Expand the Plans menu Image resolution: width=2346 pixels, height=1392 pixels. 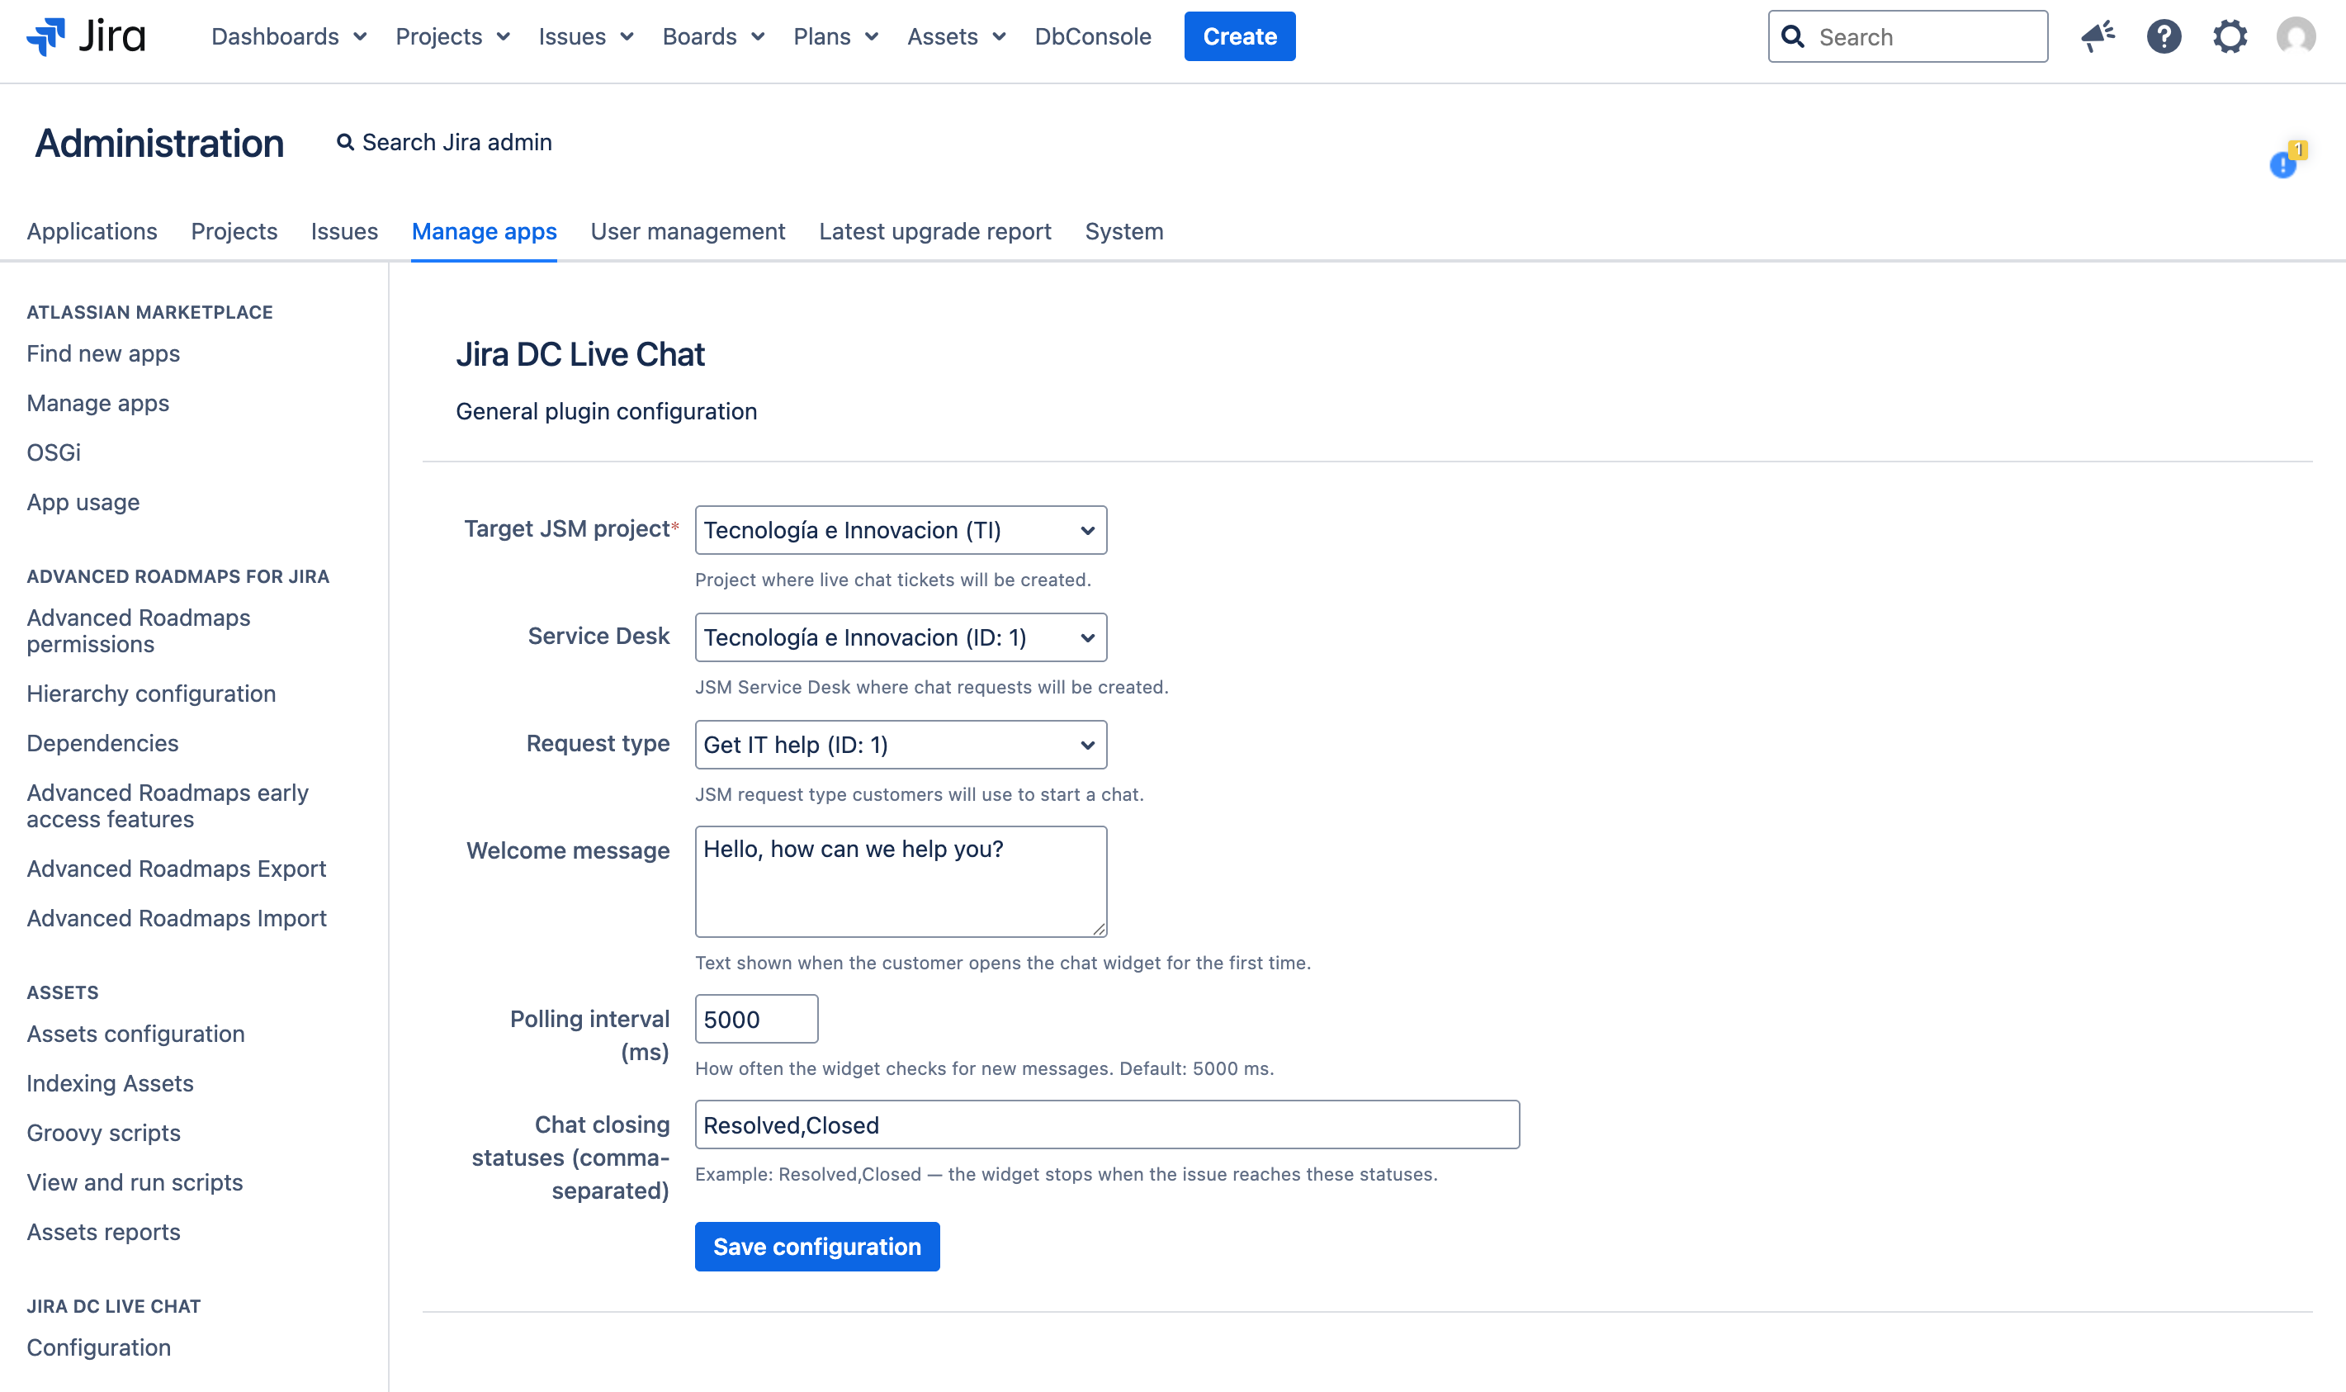pyautogui.click(x=835, y=36)
